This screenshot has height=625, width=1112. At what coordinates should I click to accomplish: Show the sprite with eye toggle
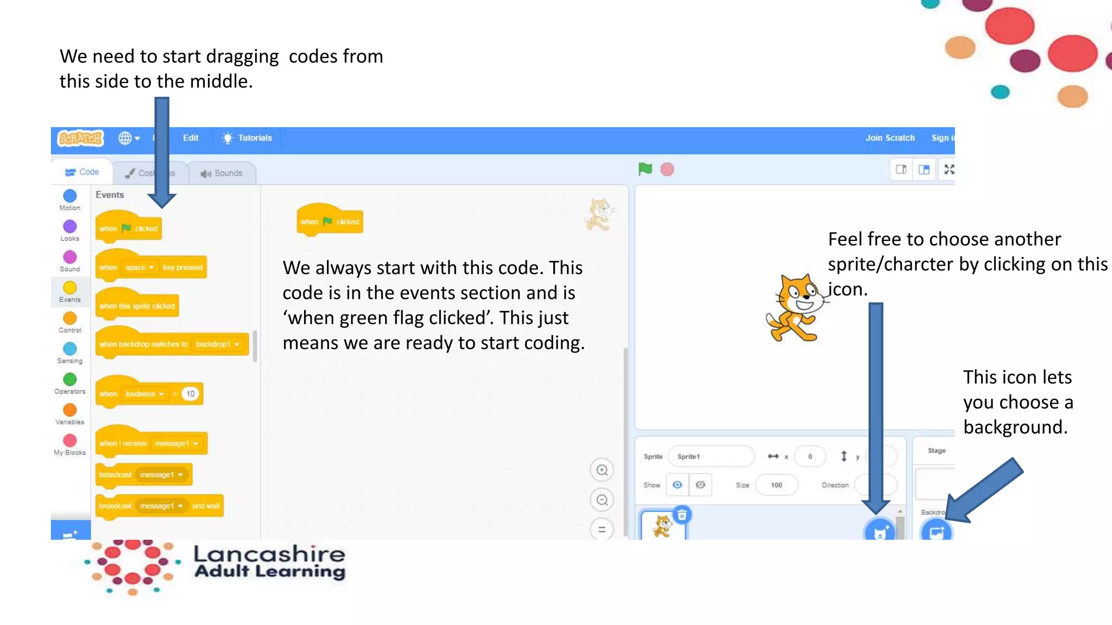(677, 484)
